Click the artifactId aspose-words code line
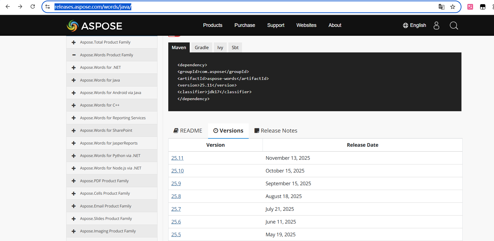The image size is (494, 241). (x=223, y=78)
